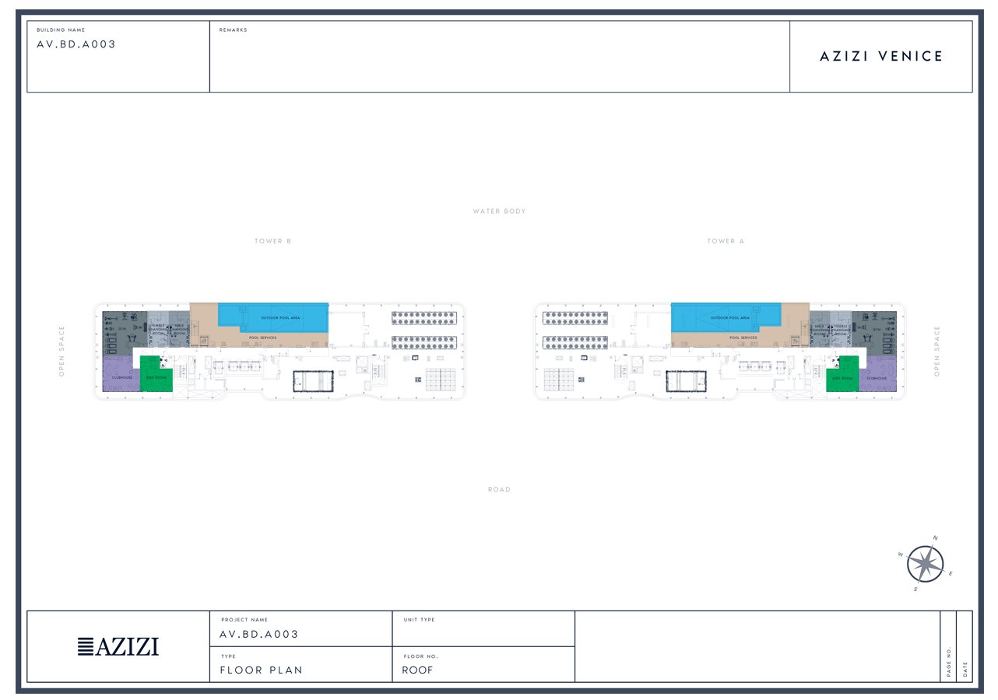Click the Unit Type field in footer
Screen dimensions: 998x700
[483, 628]
